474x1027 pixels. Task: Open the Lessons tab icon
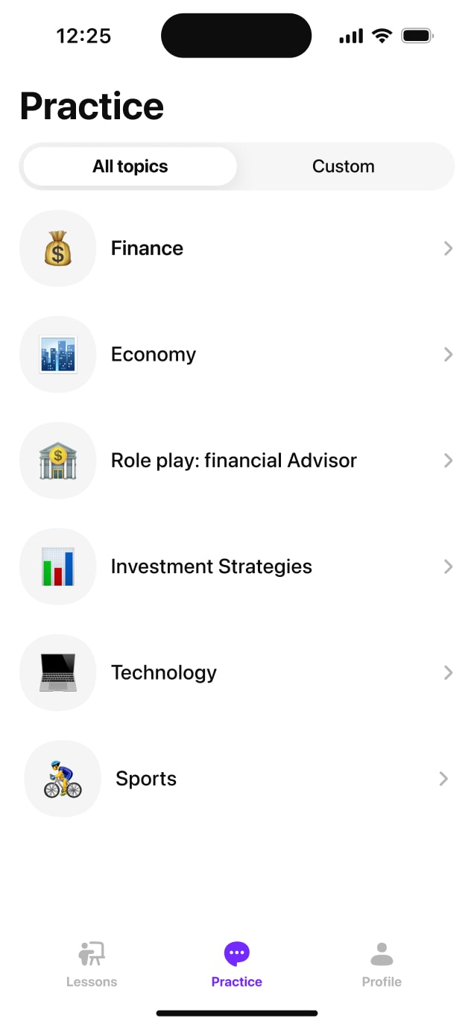(x=92, y=954)
